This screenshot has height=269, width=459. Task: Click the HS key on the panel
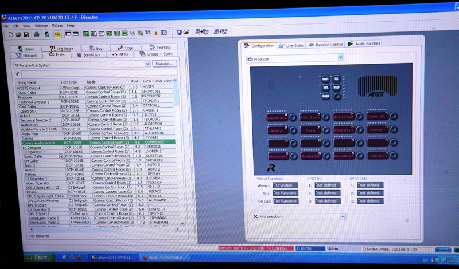[x=336, y=78]
